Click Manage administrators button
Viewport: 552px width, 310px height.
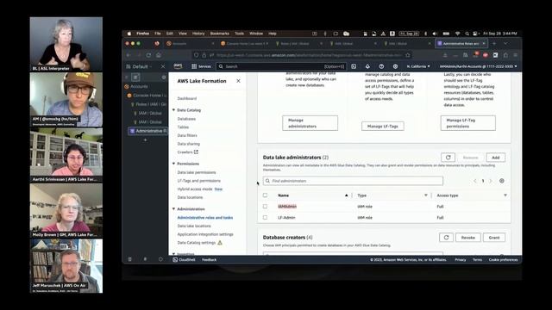[x=310, y=123]
